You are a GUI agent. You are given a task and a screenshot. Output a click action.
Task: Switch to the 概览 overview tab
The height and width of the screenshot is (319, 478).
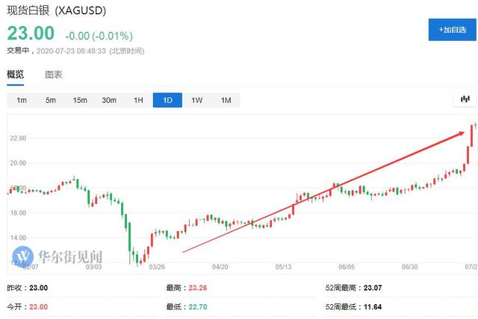coord(15,75)
